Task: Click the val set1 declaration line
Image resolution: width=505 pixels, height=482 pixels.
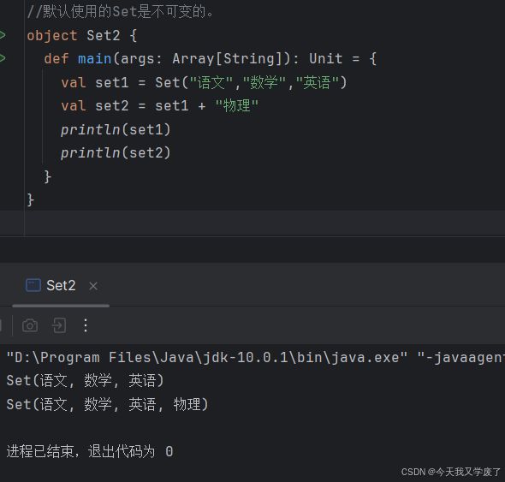Action: click(x=204, y=82)
